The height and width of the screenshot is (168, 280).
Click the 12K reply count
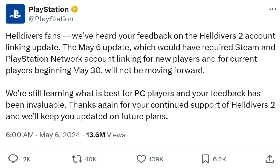click(x=25, y=159)
